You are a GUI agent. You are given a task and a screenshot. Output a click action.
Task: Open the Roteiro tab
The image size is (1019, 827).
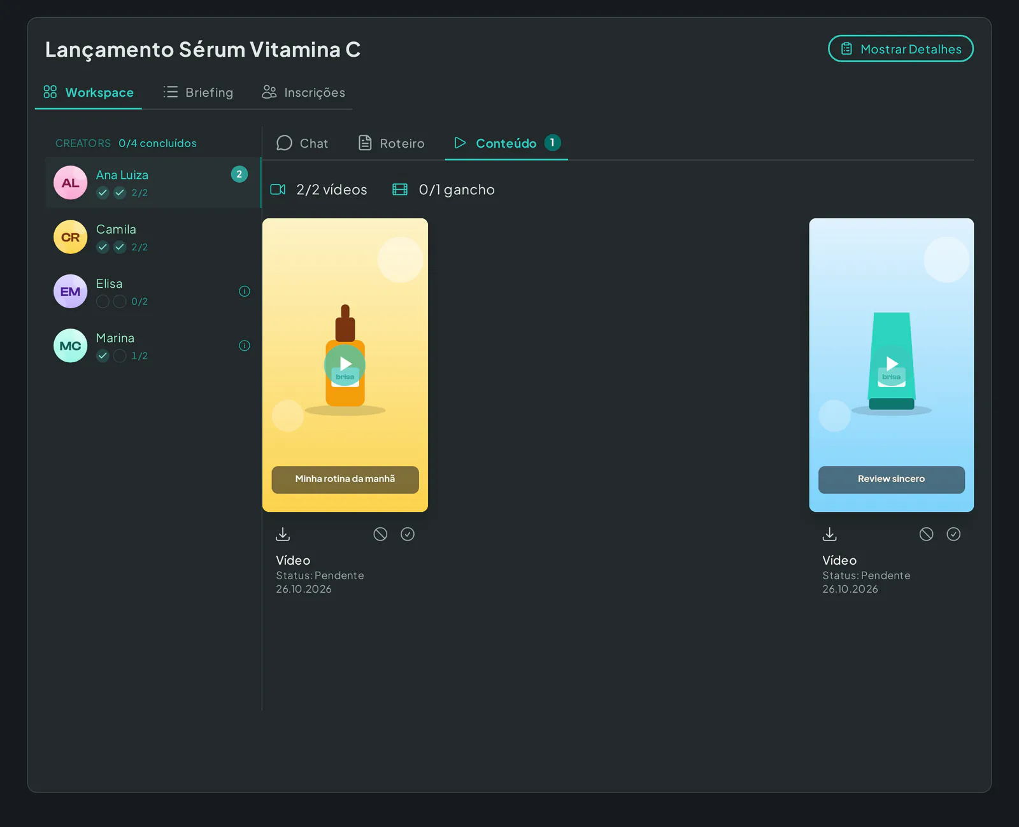[x=391, y=143]
